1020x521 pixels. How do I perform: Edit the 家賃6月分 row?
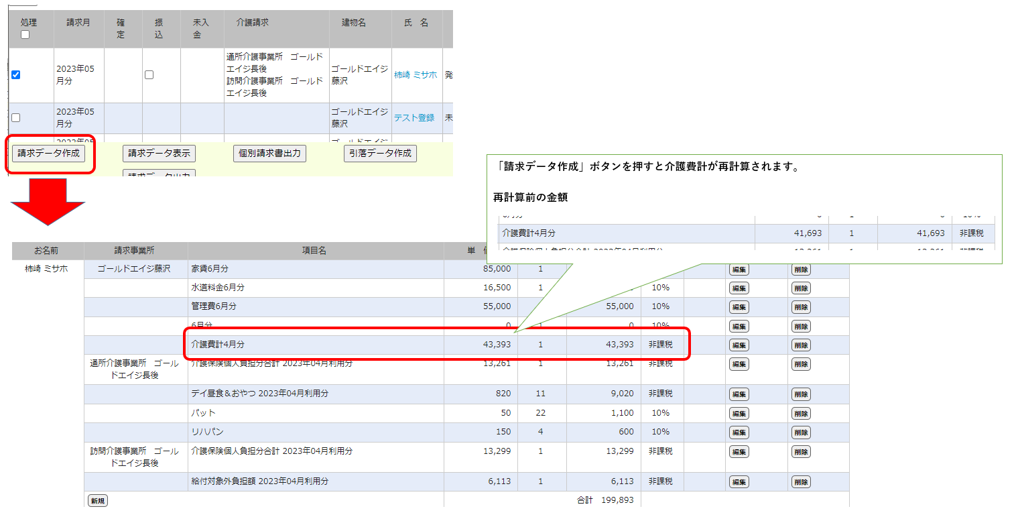tap(739, 270)
